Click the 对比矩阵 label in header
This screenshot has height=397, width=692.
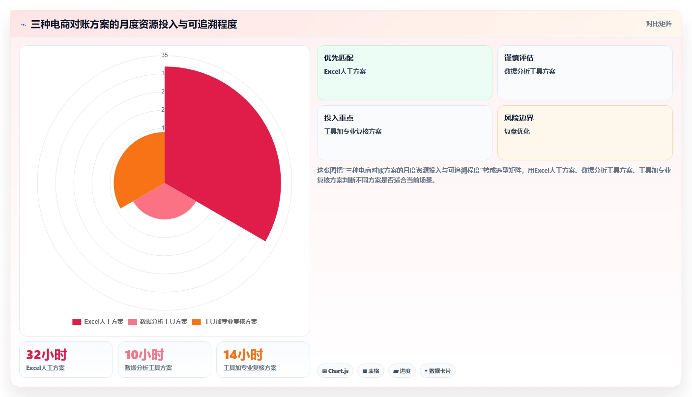pos(659,24)
